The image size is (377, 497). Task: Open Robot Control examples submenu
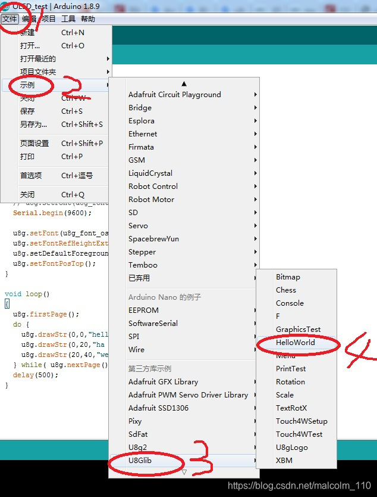(184, 187)
